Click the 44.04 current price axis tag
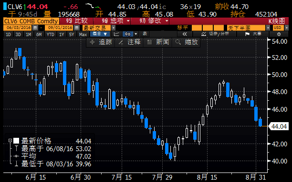The width and height of the screenshot is (292, 182). point(279,126)
